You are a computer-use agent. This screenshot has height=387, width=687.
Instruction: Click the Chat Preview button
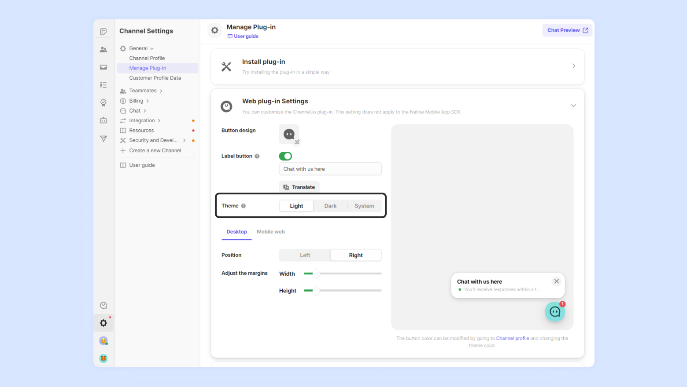(x=567, y=30)
